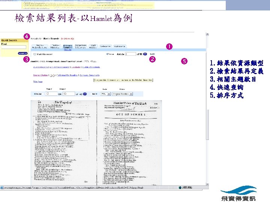The width and height of the screenshot is (270, 202).
Task: Open the Compare Documents link
Action: click(90, 75)
